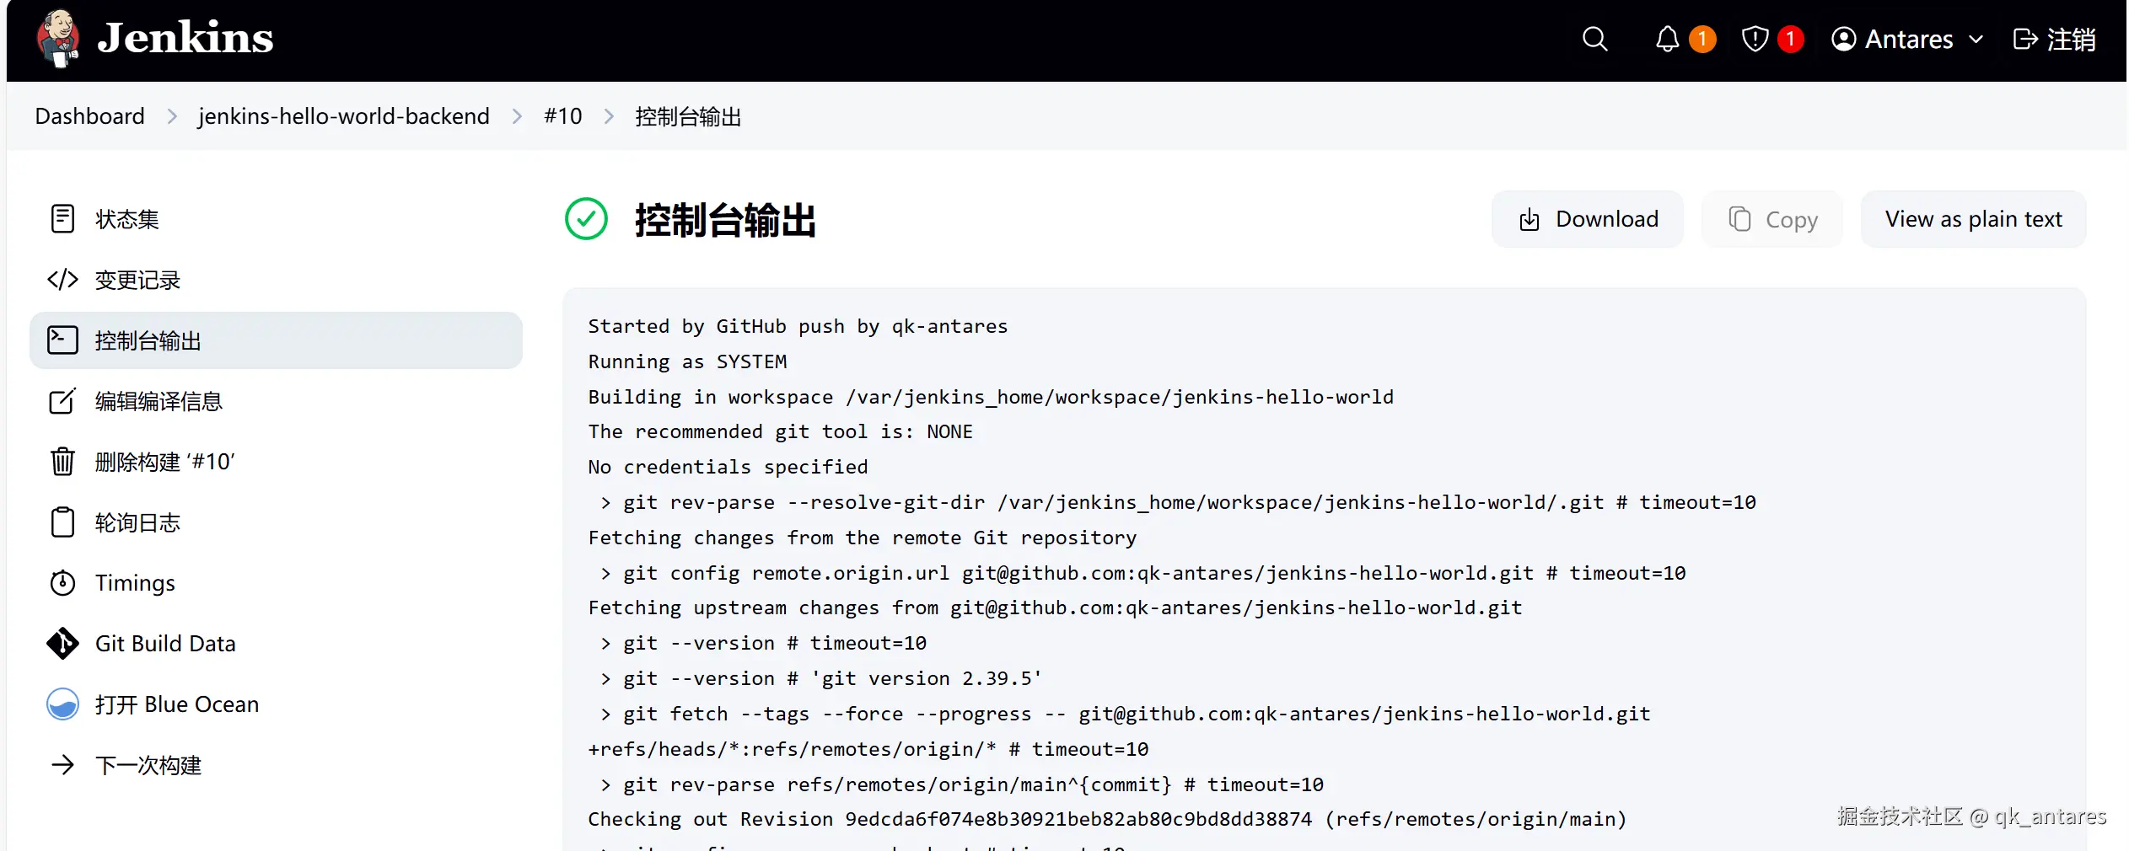Click line 'Fetching changes from the remote Git repository'

[x=862, y=538]
